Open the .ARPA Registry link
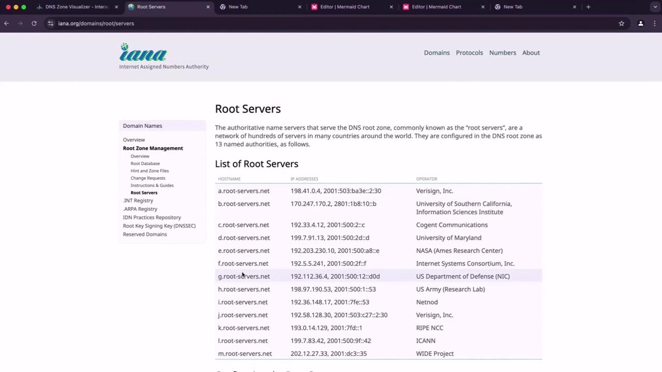This screenshot has height=372, width=662. pos(140,209)
